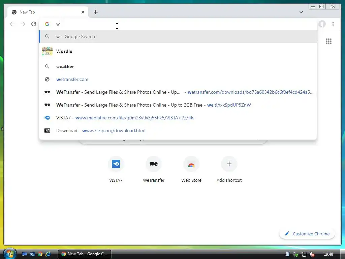Click Show Desktop in quick launch
The image size is (345, 259).
coord(24,254)
